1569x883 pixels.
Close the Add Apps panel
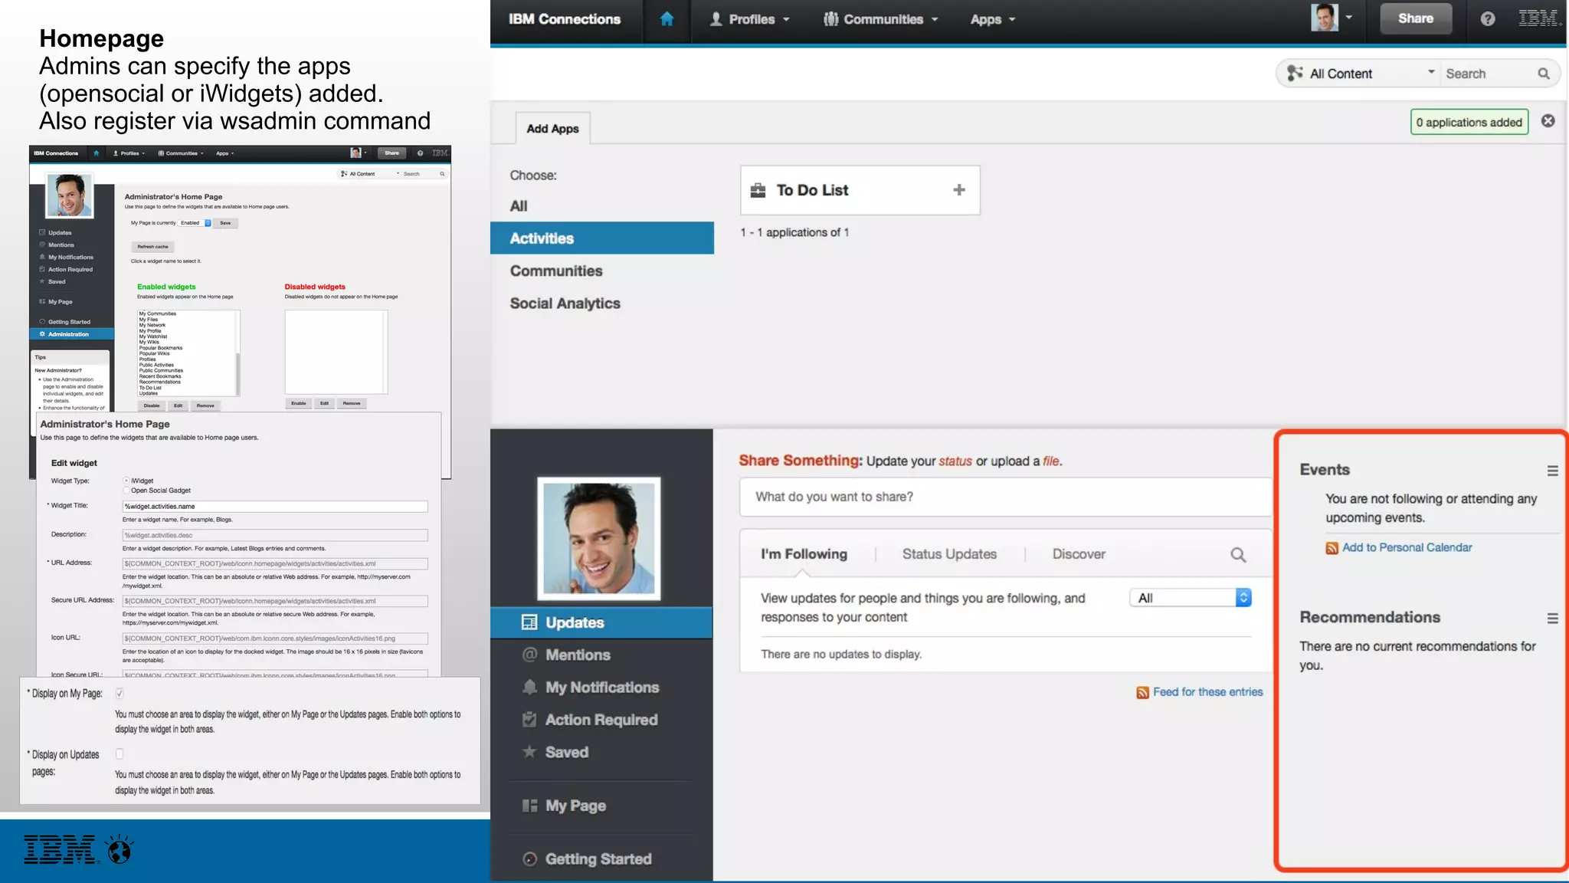[x=1548, y=121]
